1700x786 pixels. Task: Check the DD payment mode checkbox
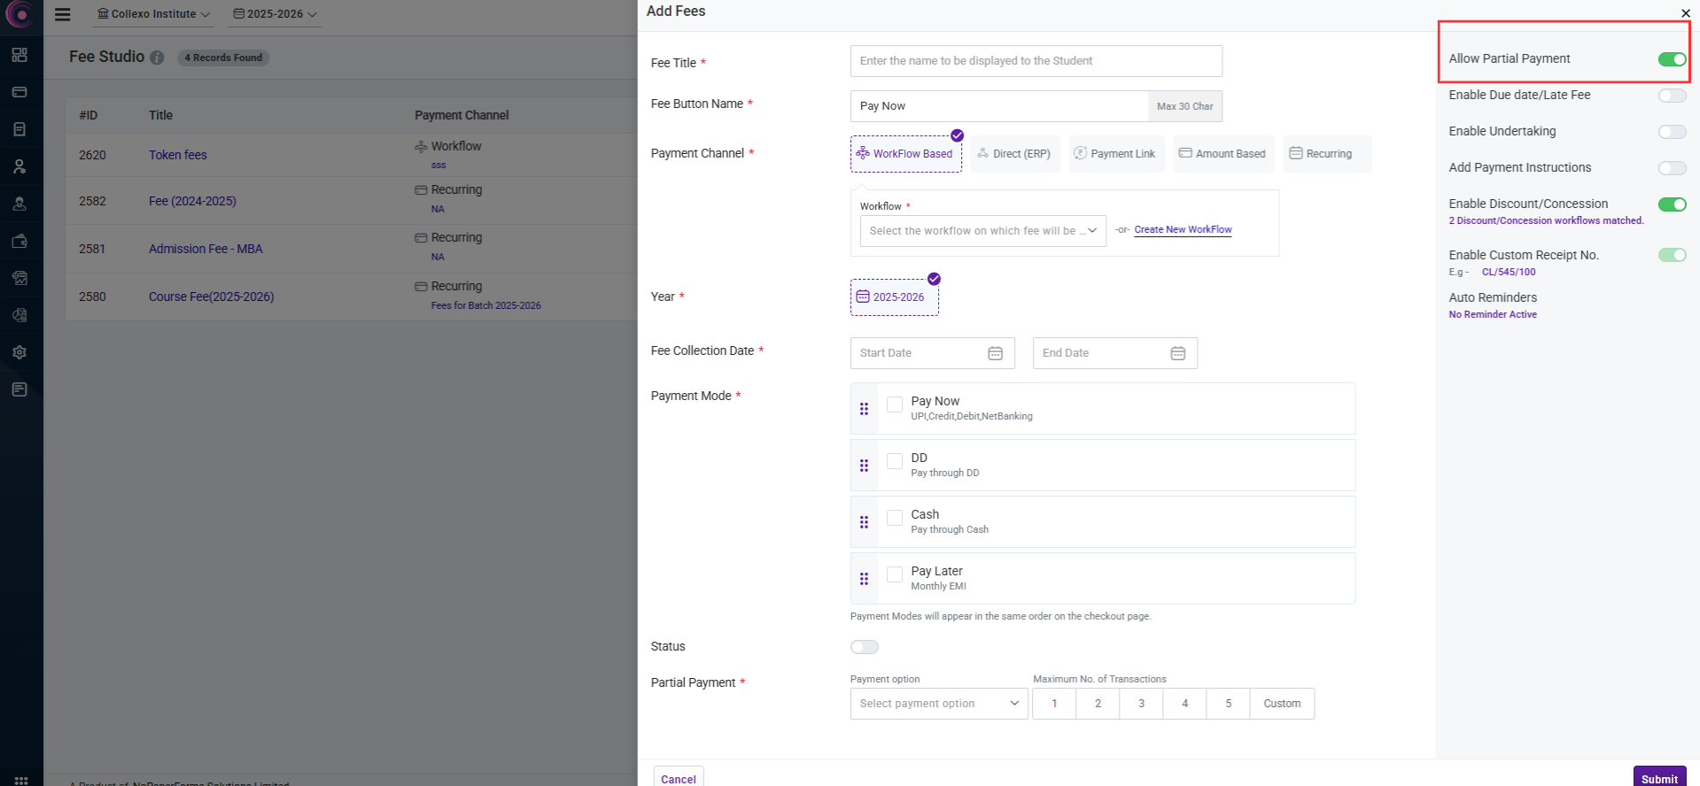pyautogui.click(x=895, y=461)
